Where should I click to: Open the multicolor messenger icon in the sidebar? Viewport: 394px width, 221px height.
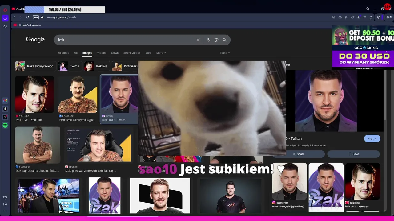tap(5, 101)
